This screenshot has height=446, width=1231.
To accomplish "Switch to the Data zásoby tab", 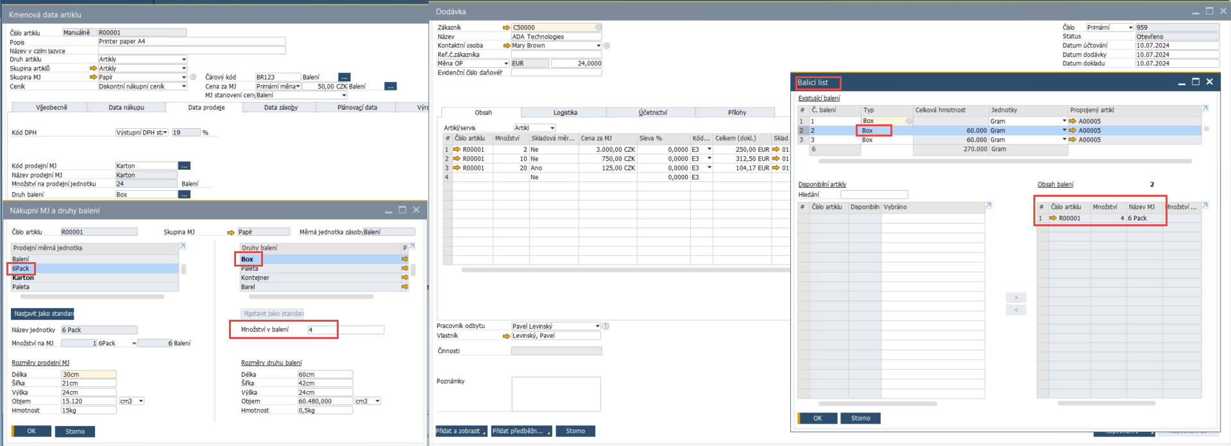I will pos(281,107).
